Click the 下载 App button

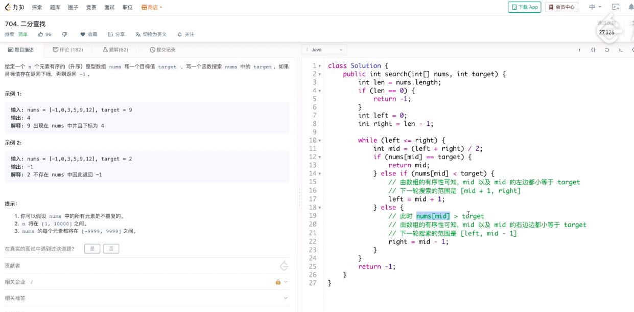click(525, 7)
